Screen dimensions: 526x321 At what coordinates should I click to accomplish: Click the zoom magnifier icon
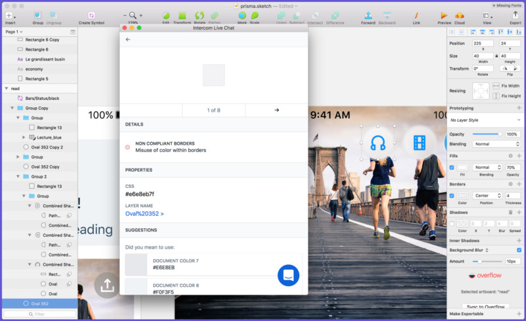tap(133, 15)
